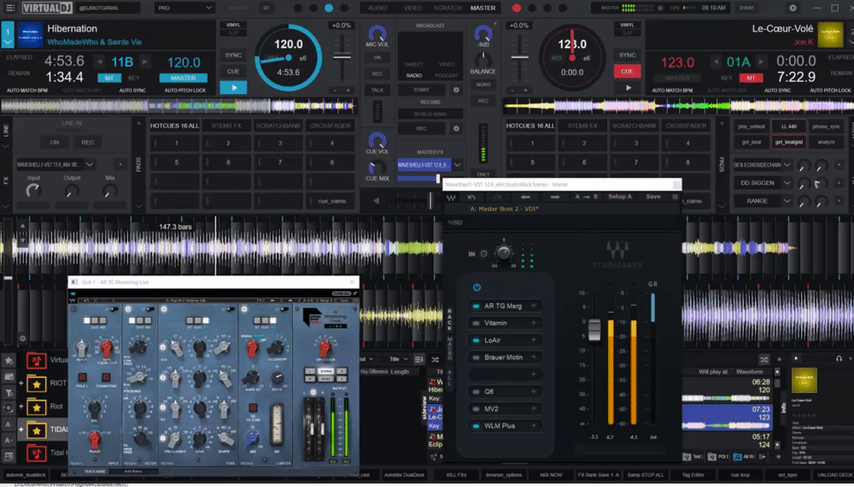Click previous preset arrow in StudioRack

[x=525, y=197]
